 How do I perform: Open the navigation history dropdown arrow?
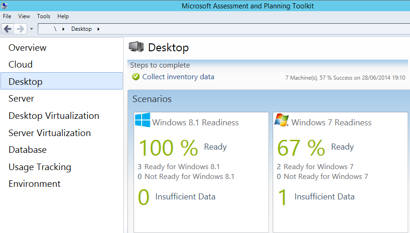(x=31, y=29)
